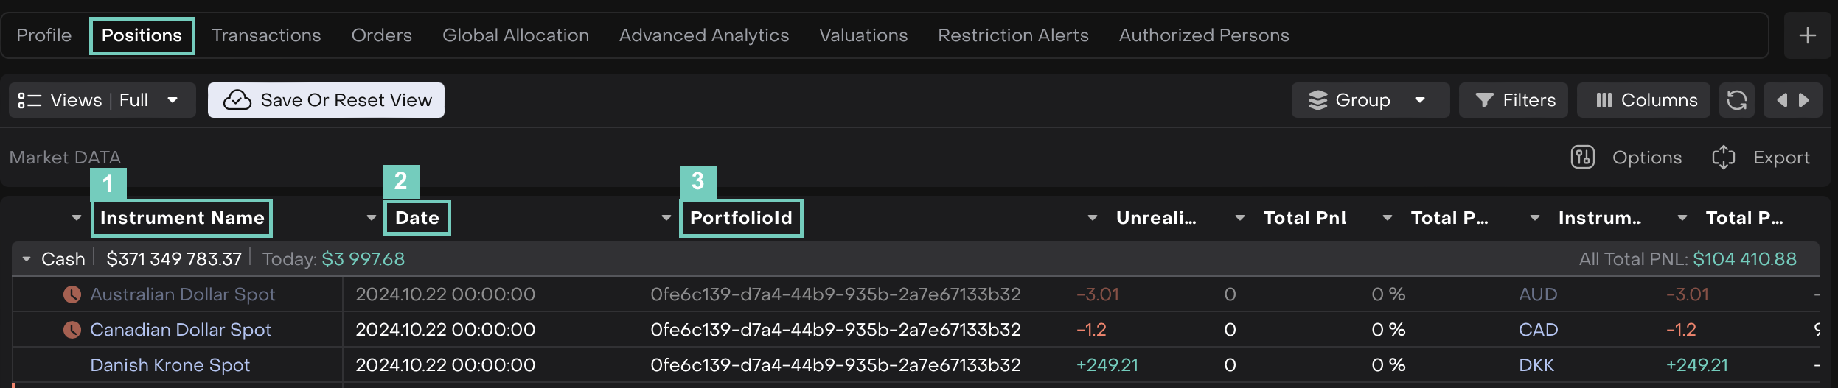This screenshot has height=388, width=1838.
Task: Collapse the Cash group row
Action: 27,259
